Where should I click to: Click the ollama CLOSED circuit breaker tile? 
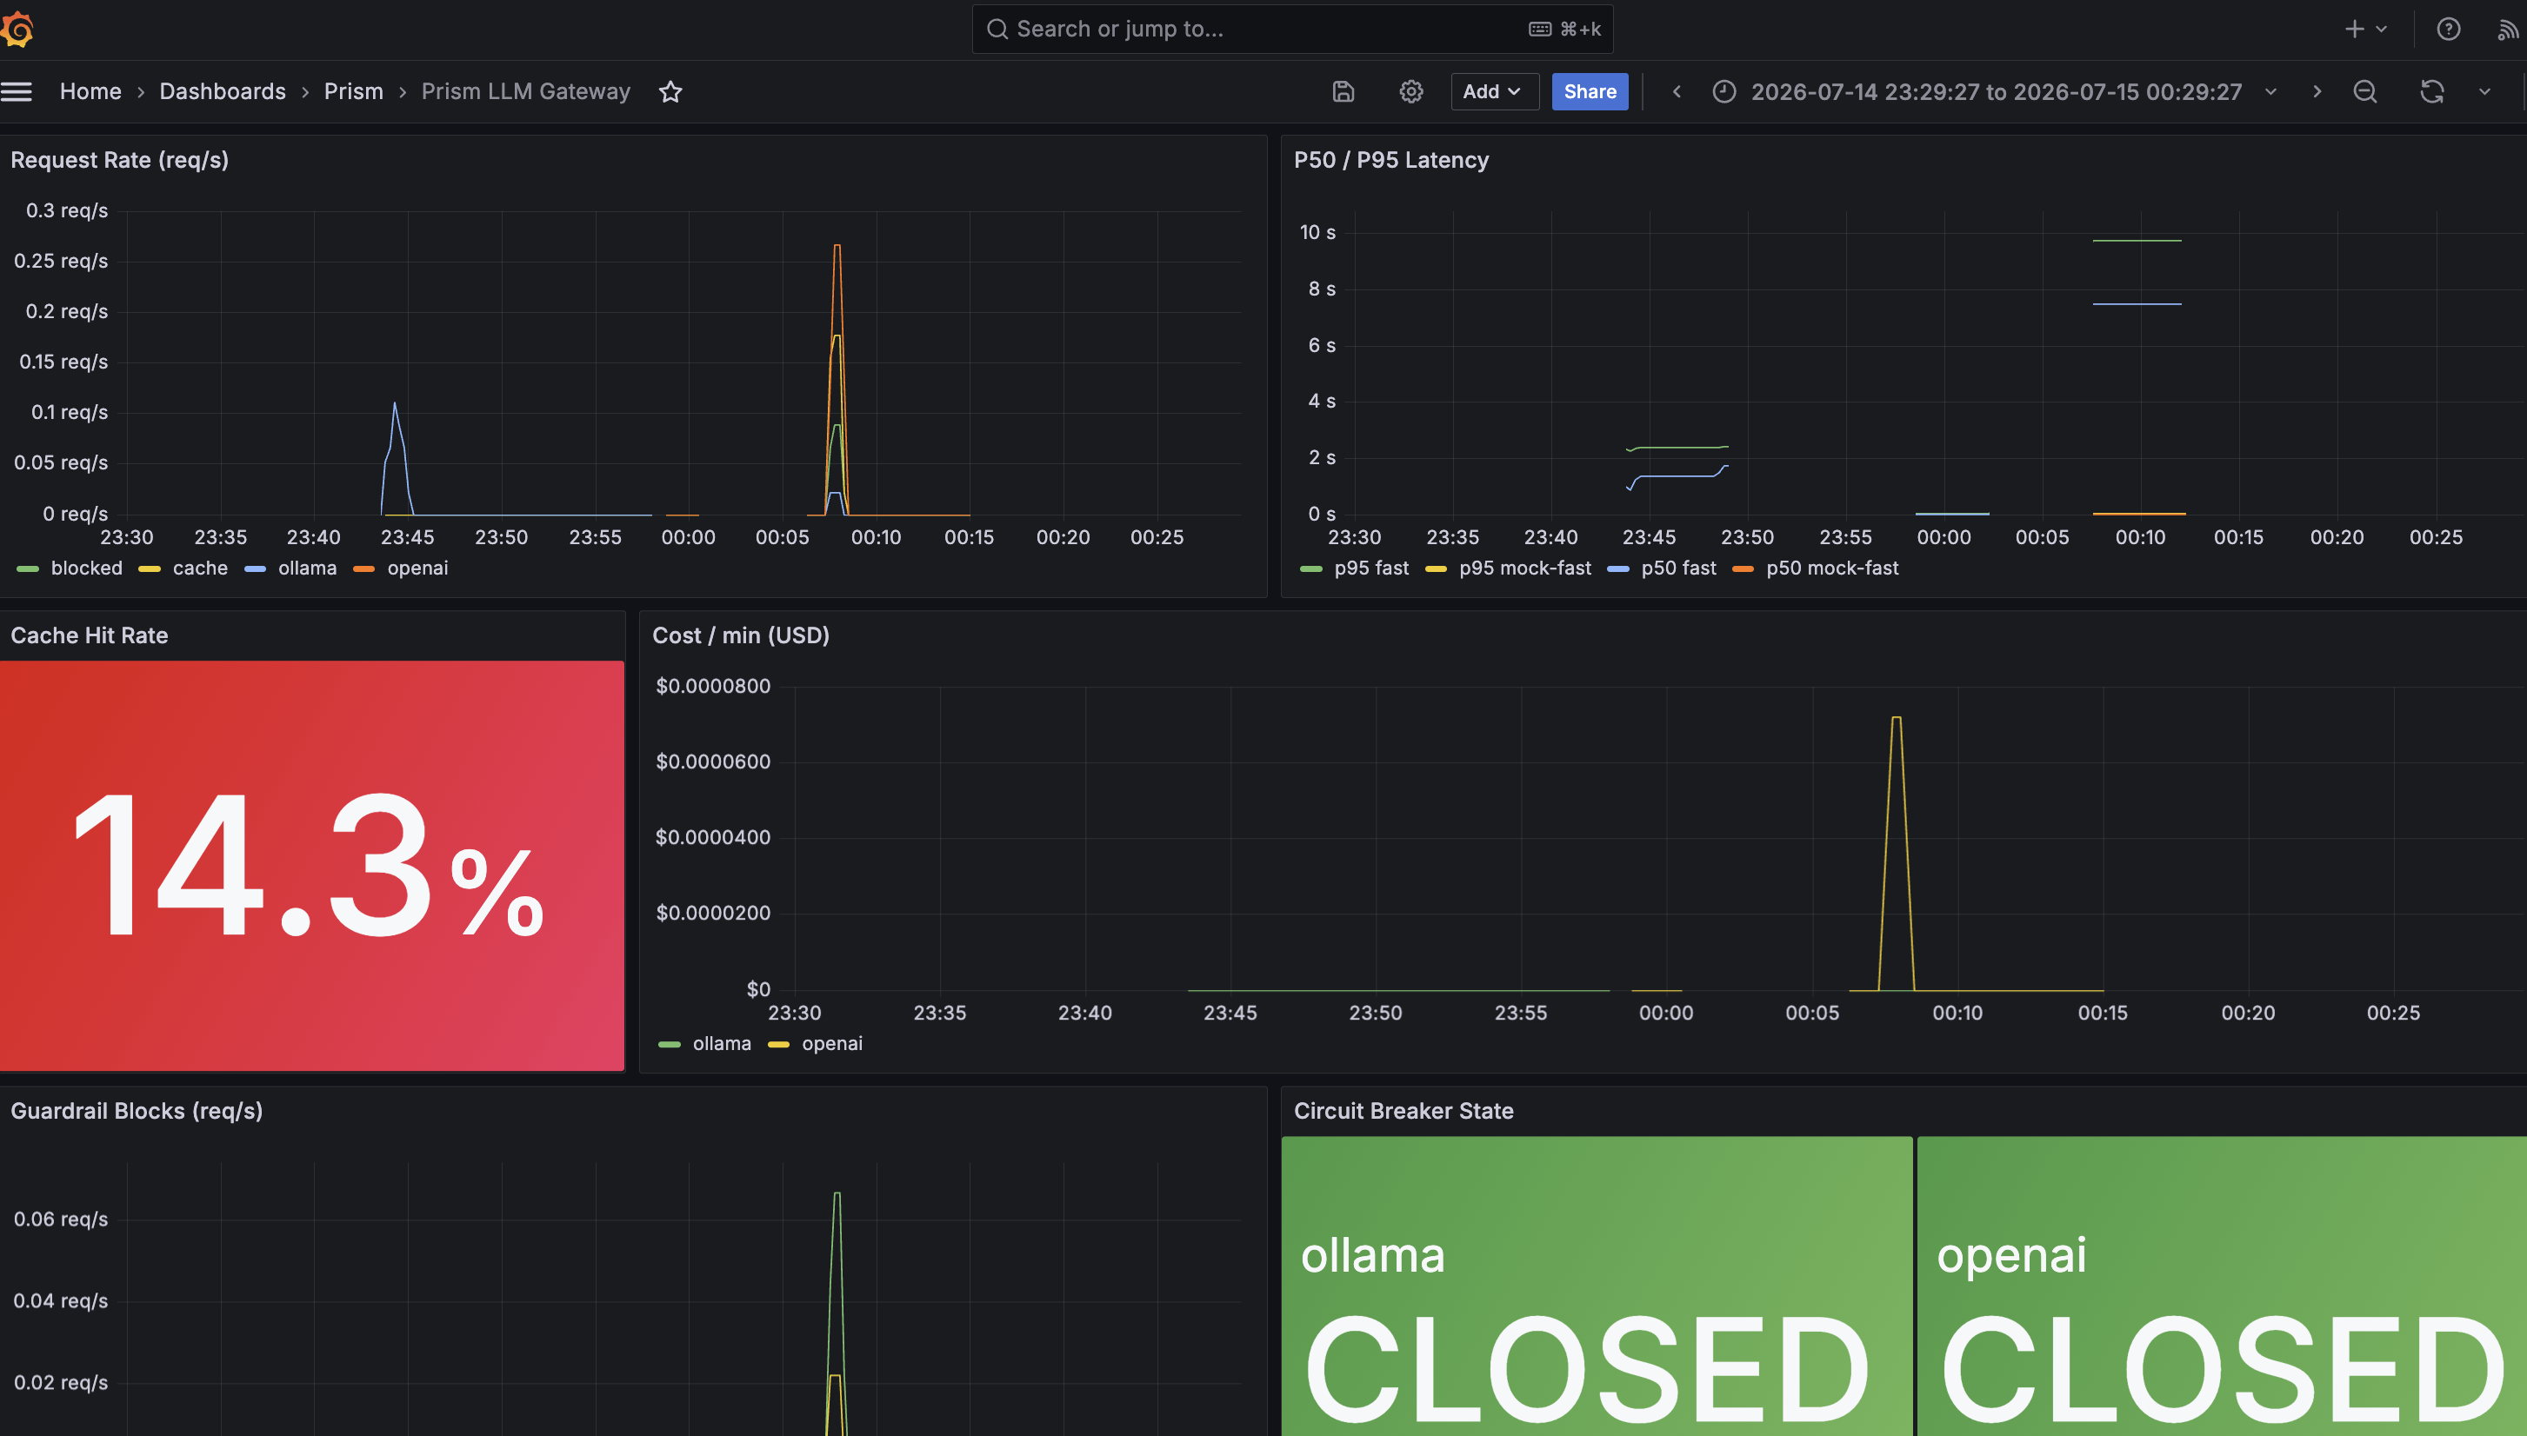[x=1597, y=1286]
